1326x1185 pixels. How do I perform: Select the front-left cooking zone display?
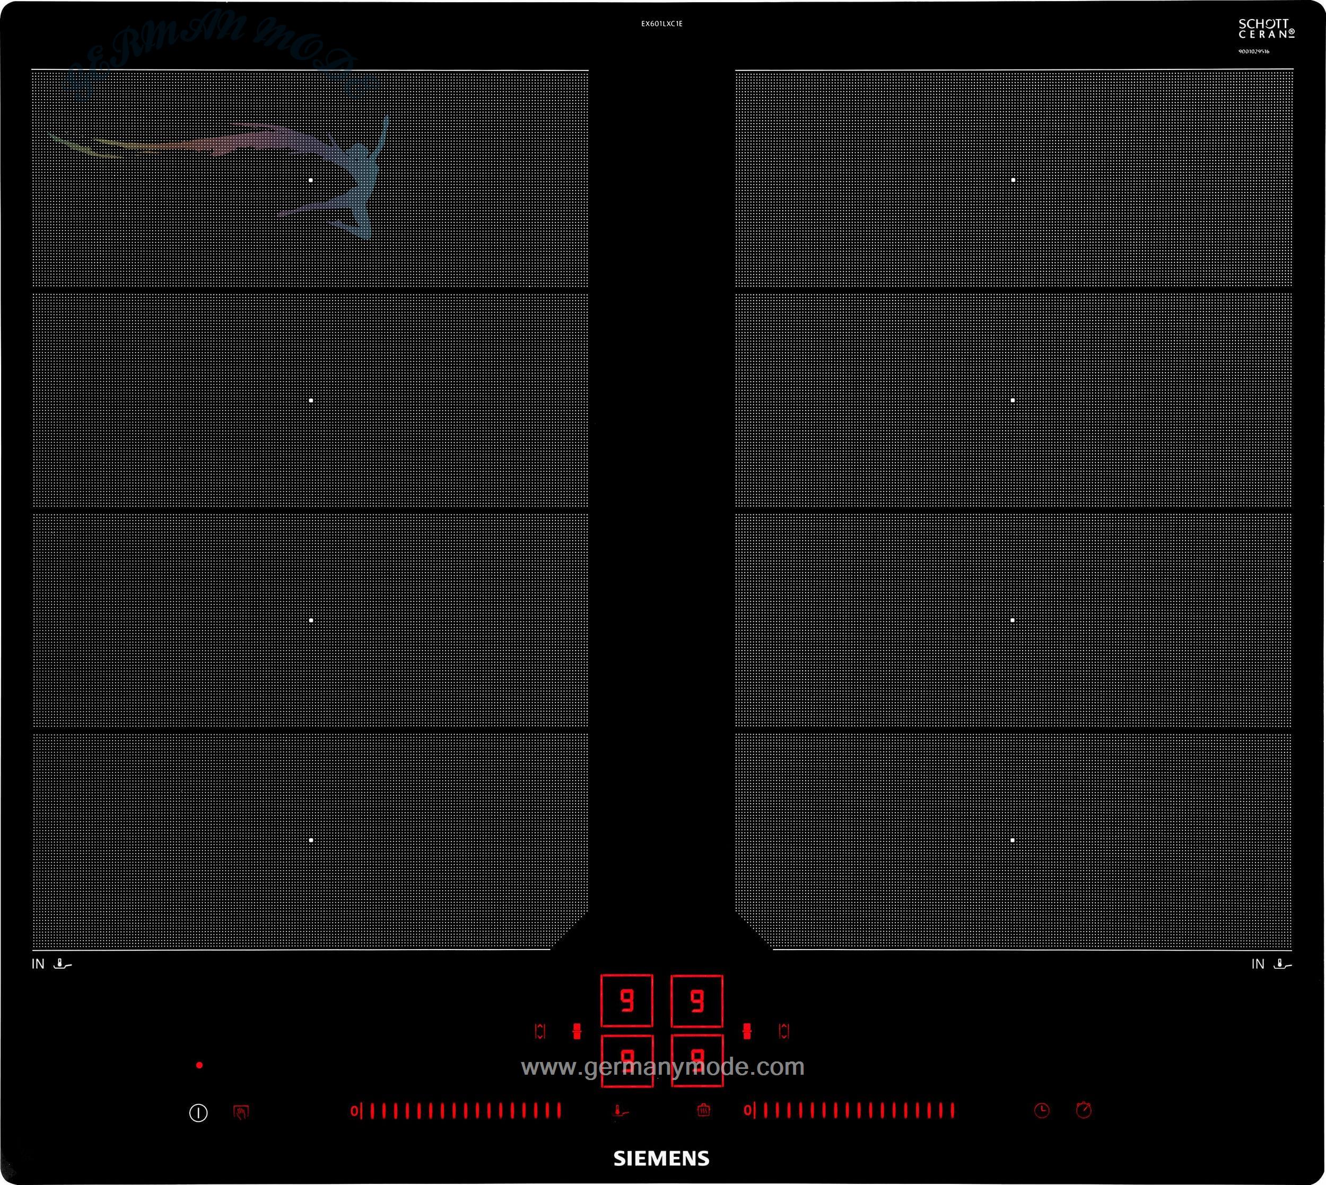pos(626,1060)
